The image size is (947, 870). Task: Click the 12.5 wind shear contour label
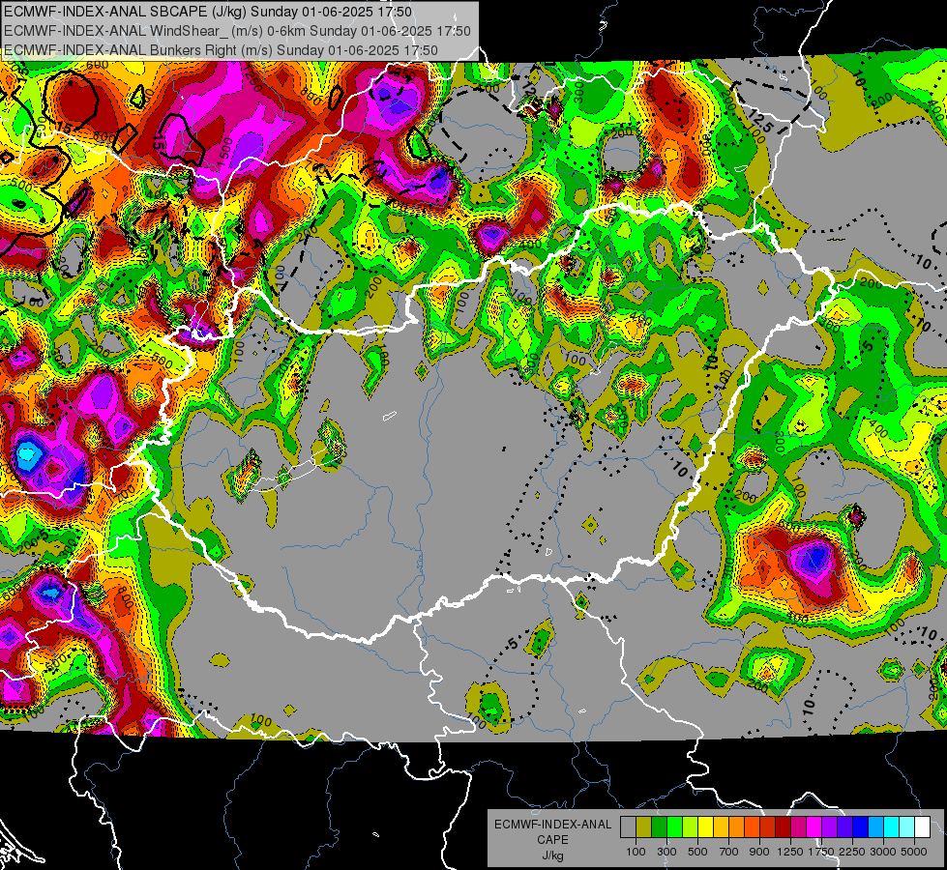pos(759,122)
